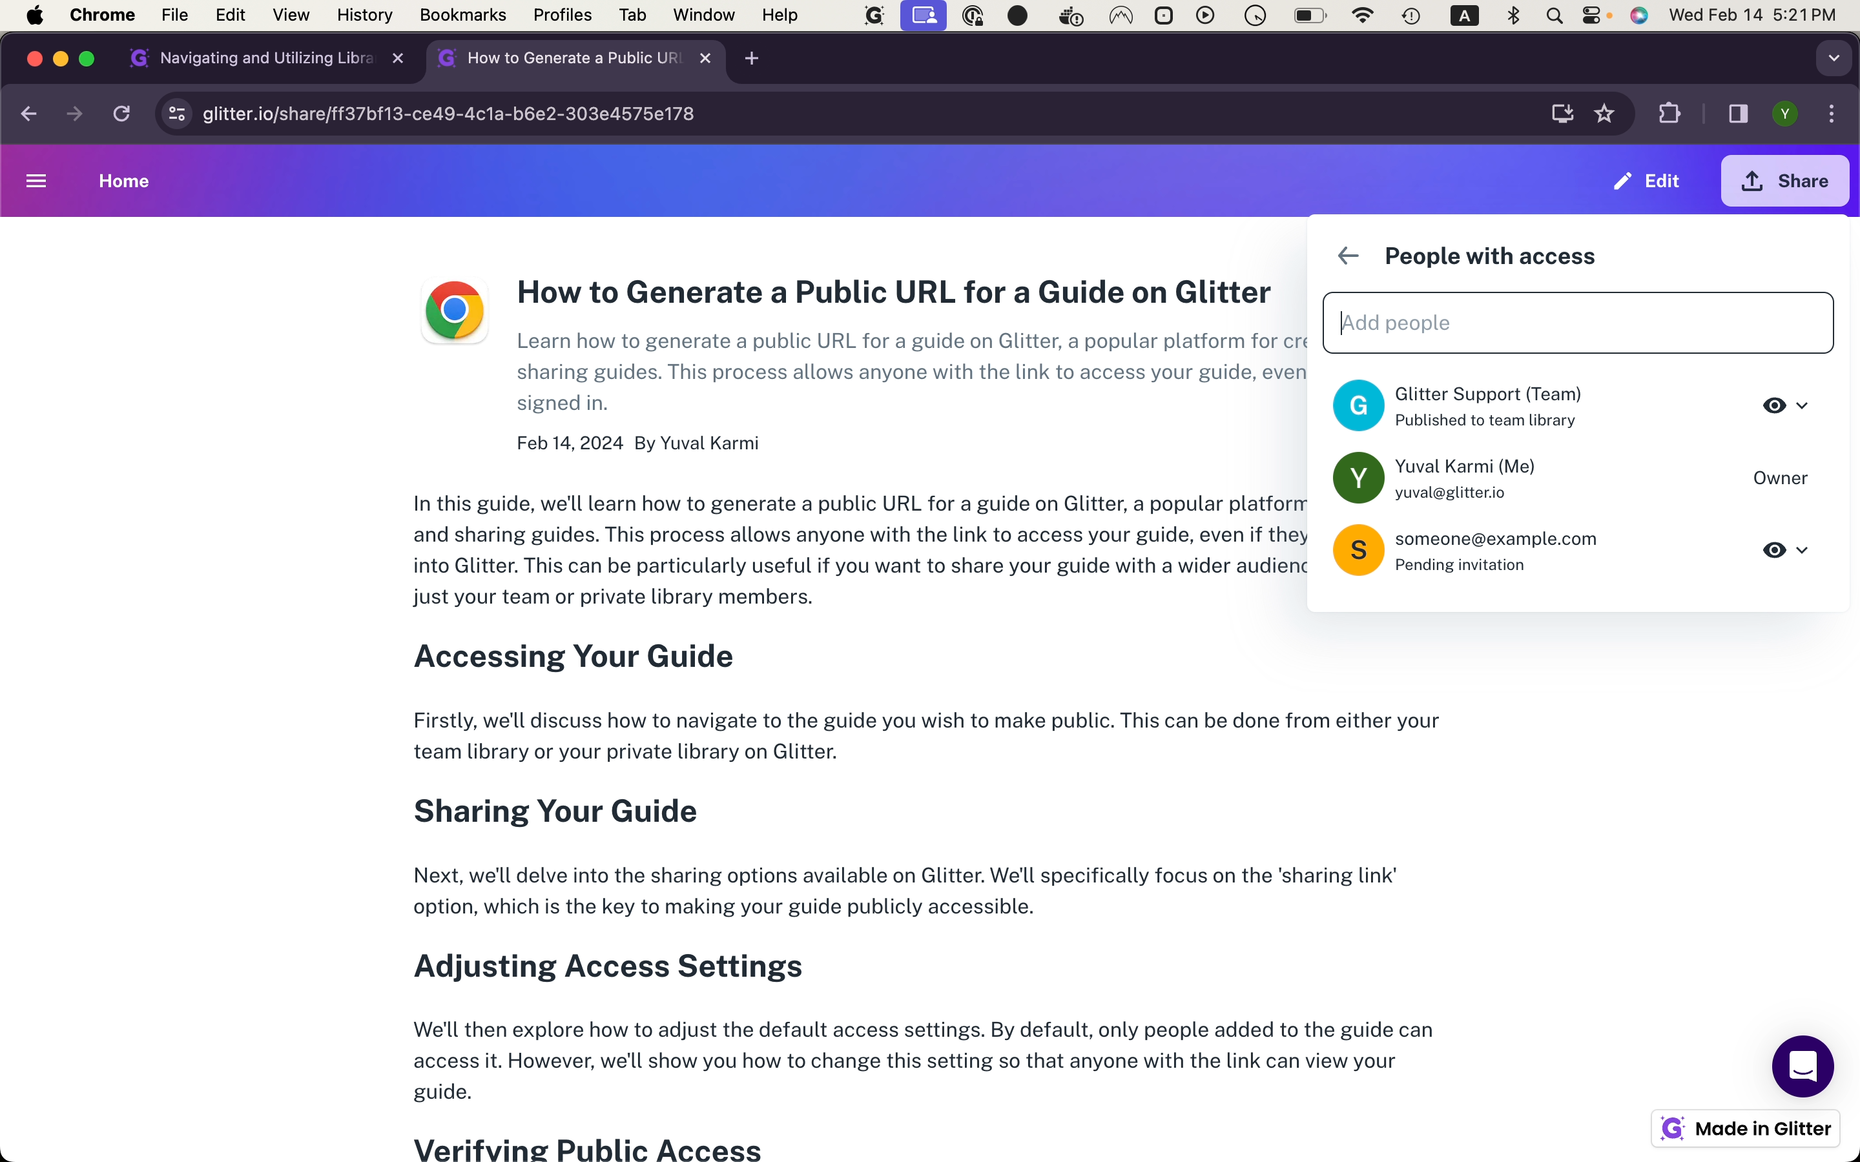Click view-access eye icon for Glitter Support
The height and width of the screenshot is (1162, 1860).
tap(1774, 405)
